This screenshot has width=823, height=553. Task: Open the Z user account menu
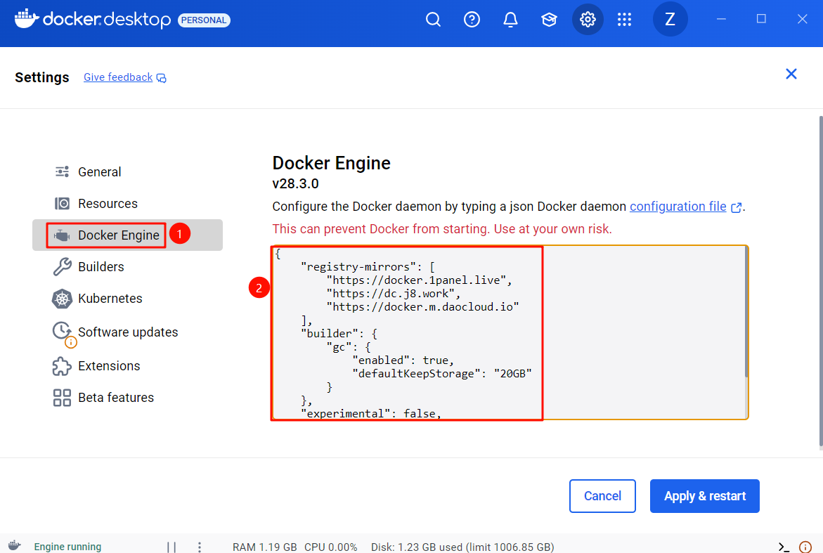pyautogui.click(x=670, y=20)
